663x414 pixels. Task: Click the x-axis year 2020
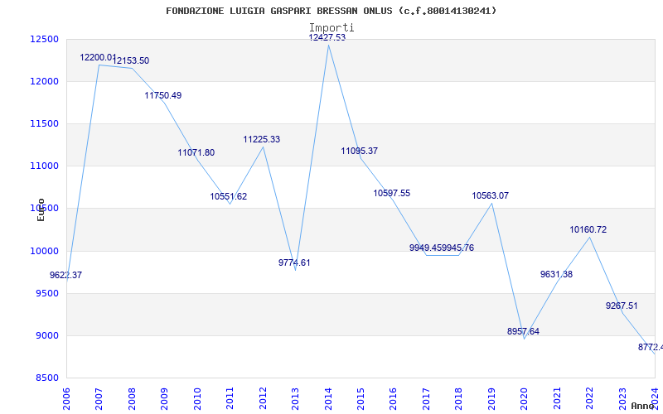[524, 399]
